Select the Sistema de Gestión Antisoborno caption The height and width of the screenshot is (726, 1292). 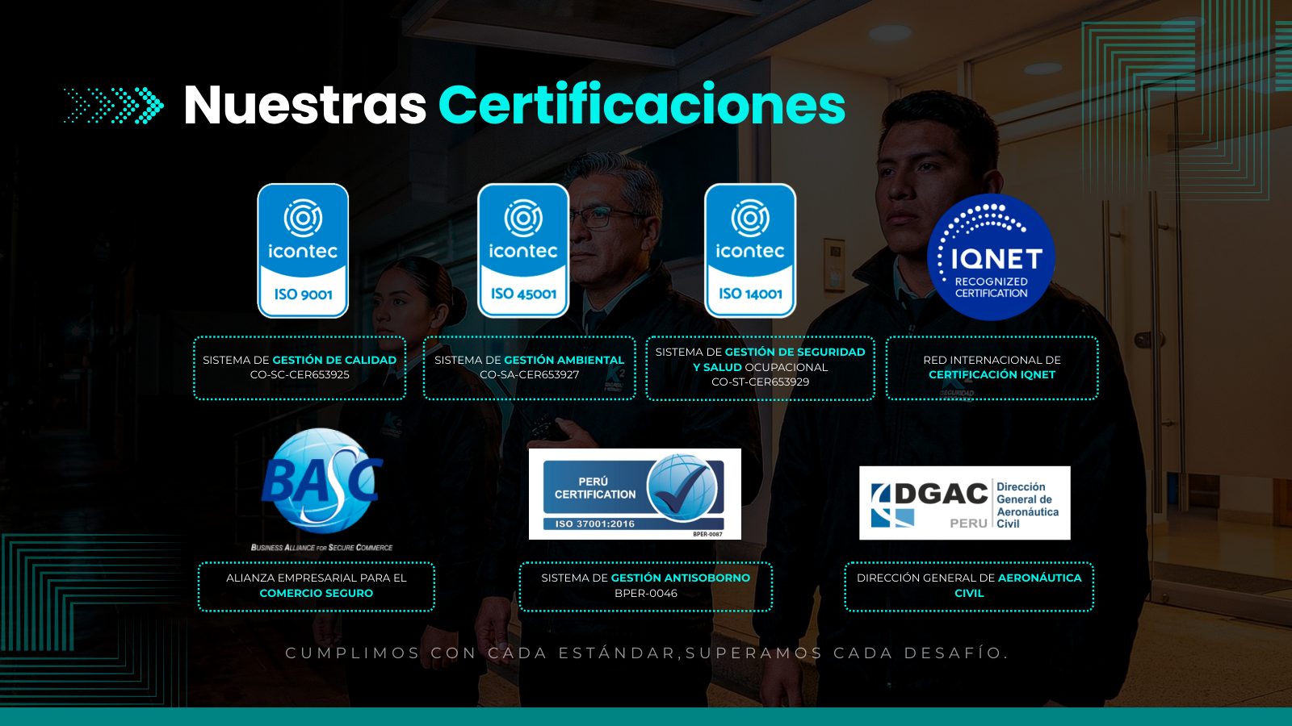pos(646,586)
